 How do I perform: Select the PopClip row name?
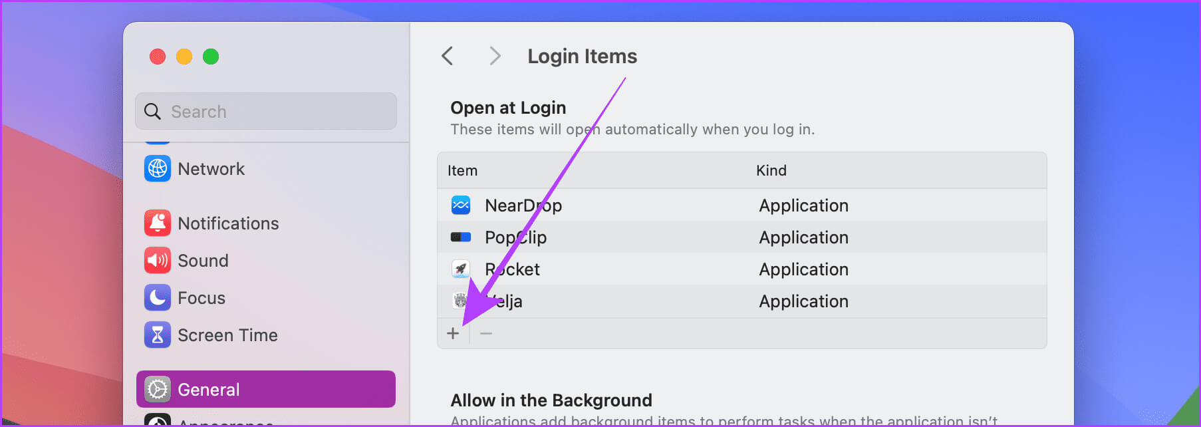(x=516, y=237)
